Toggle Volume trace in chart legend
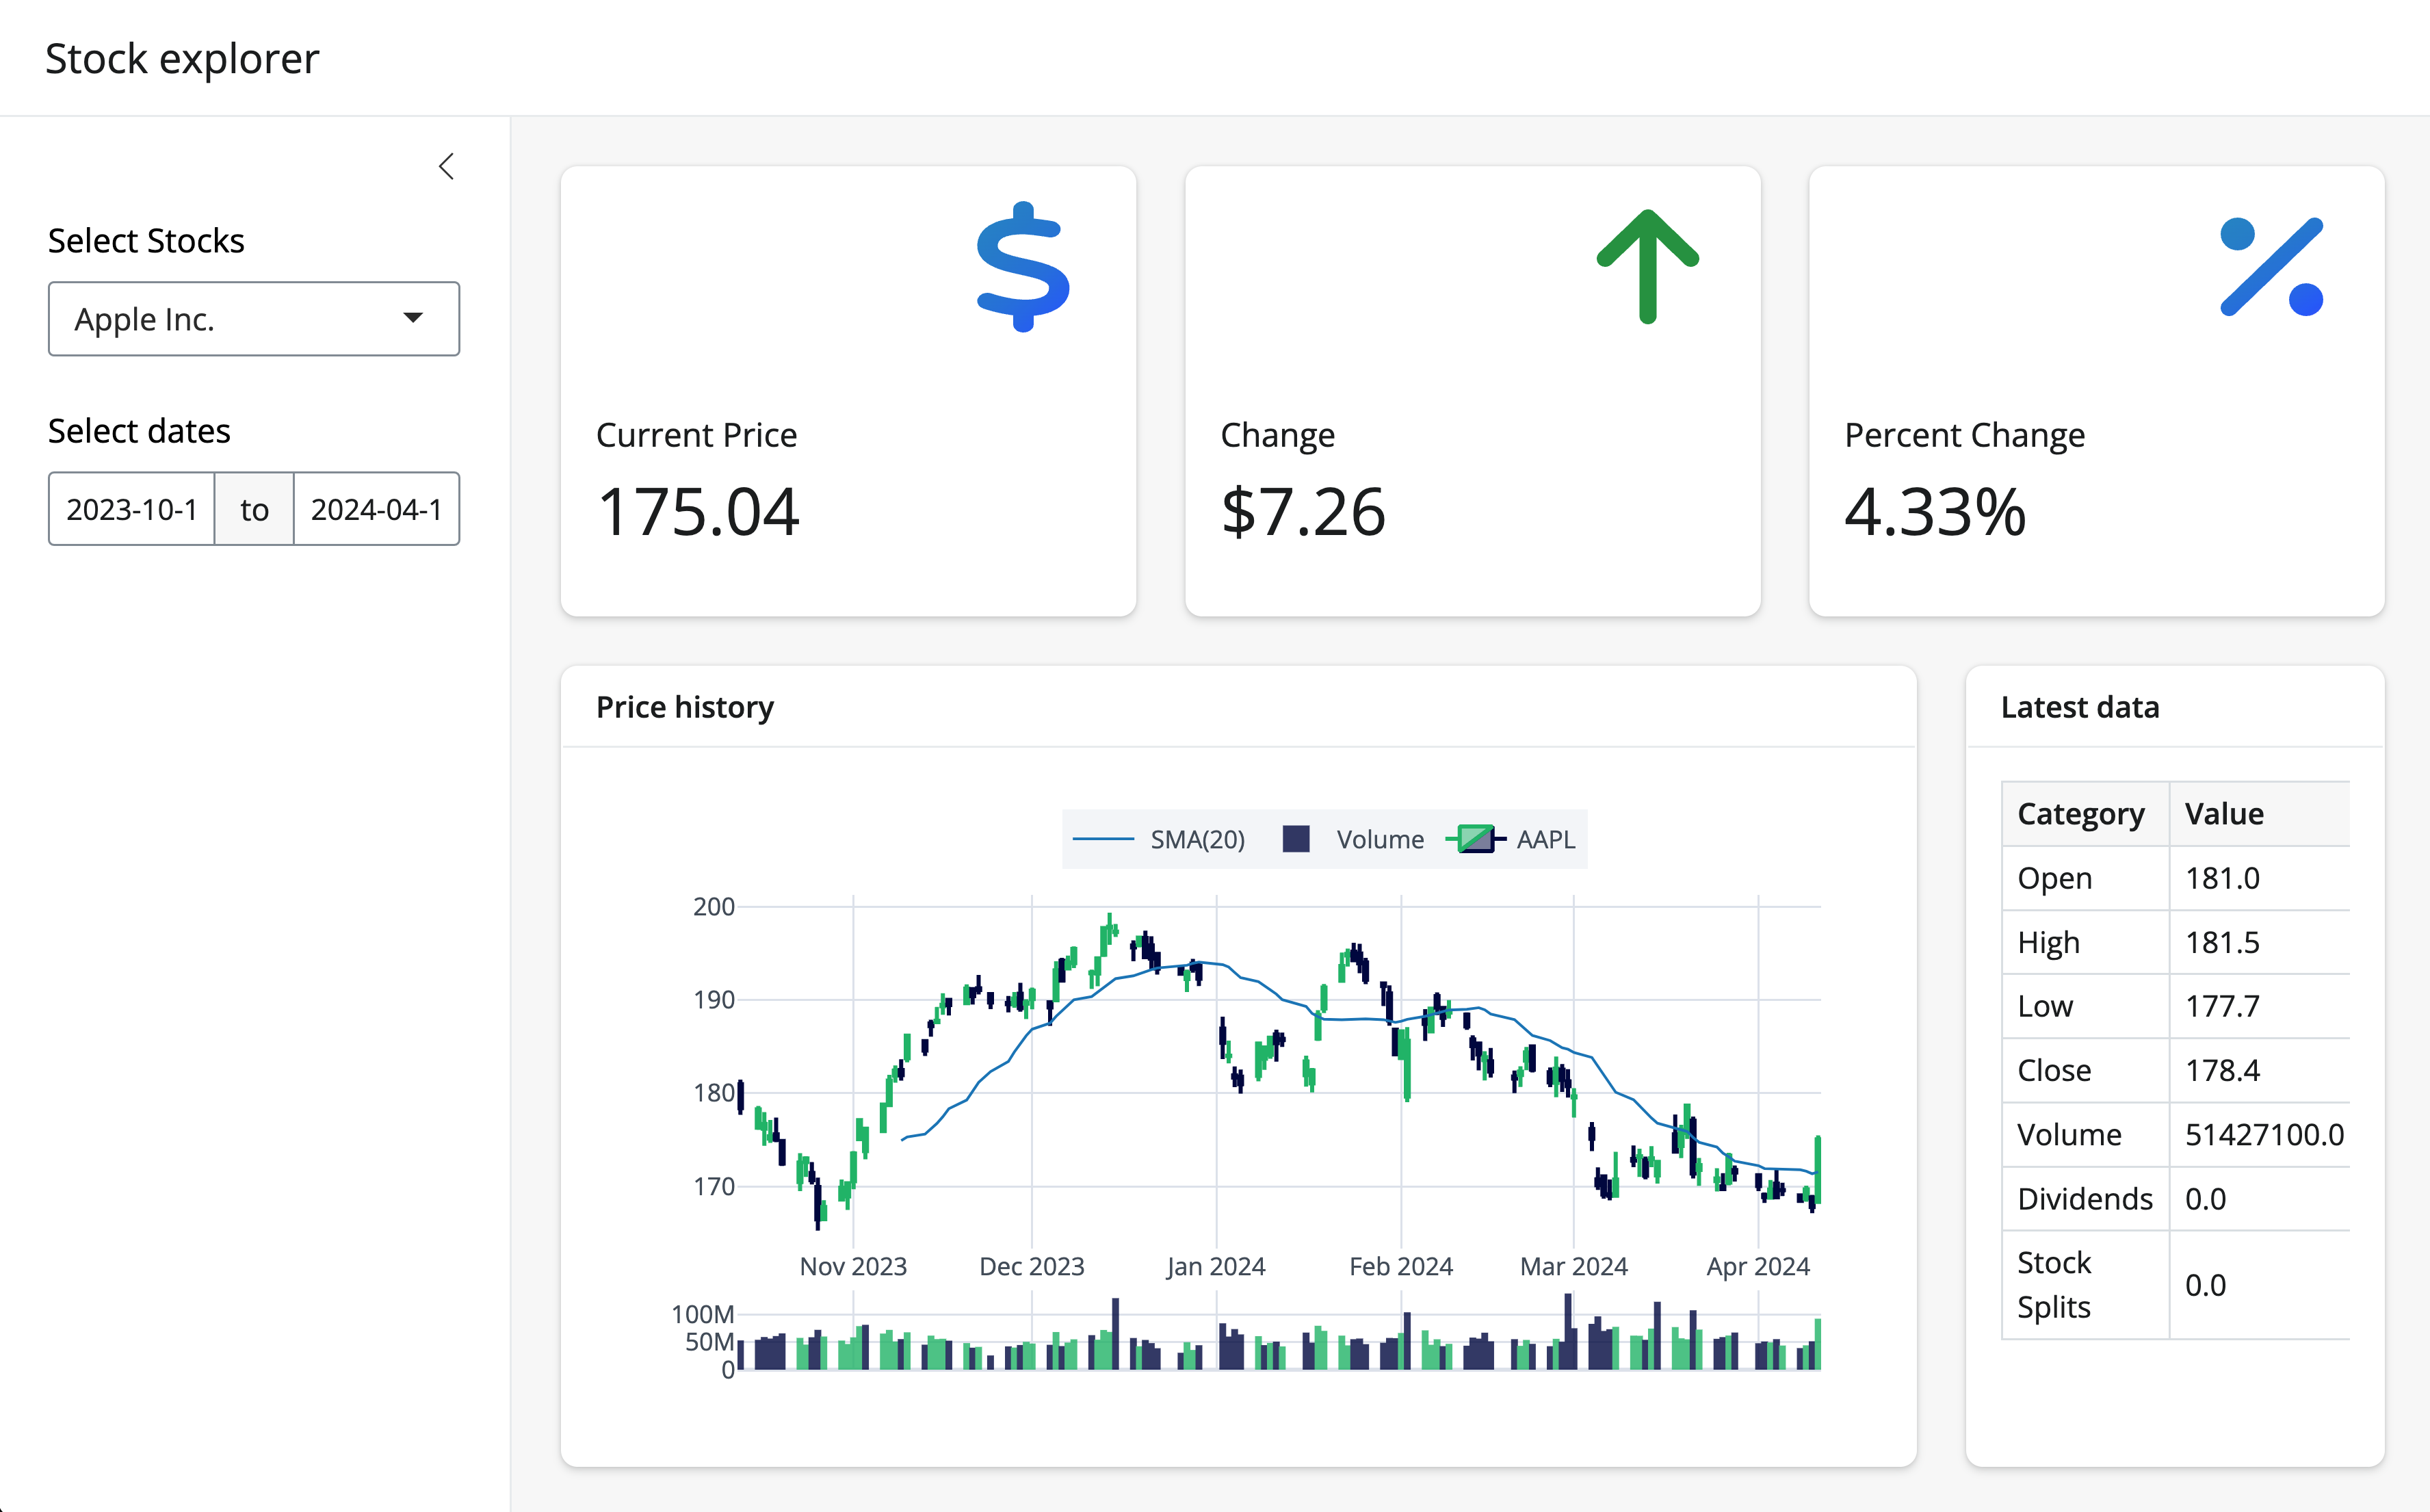2430x1512 pixels. click(x=1380, y=839)
